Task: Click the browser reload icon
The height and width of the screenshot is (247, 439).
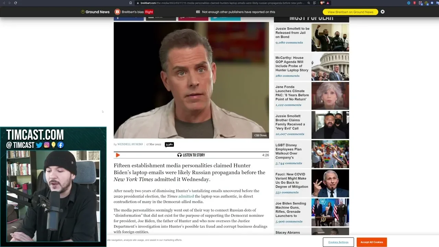Action: 15,3
